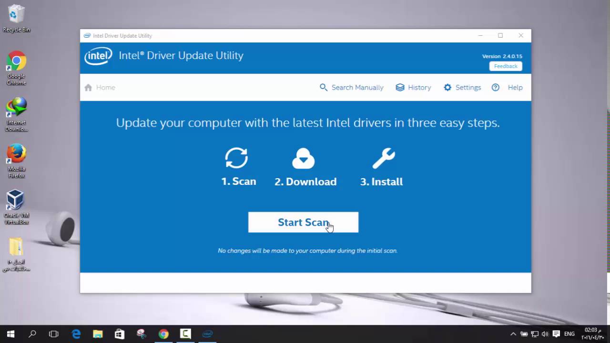Open Help in Intel utility

[507, 88]
